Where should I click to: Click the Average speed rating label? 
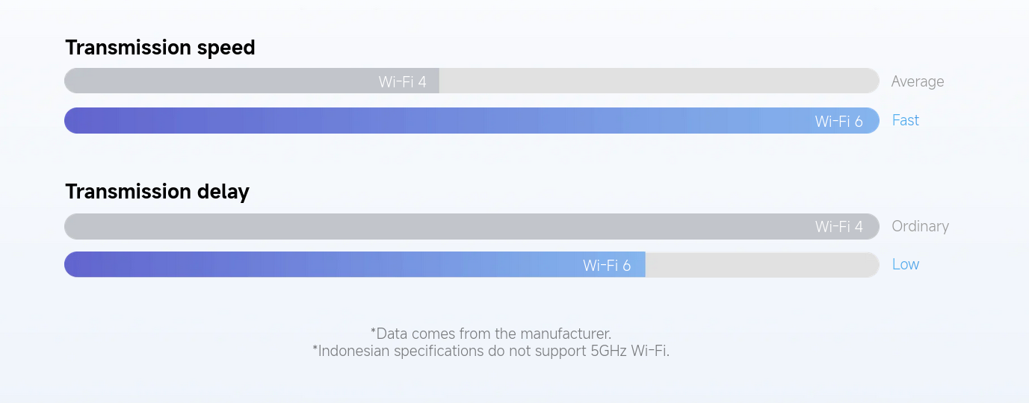click(x=918, y=81)
